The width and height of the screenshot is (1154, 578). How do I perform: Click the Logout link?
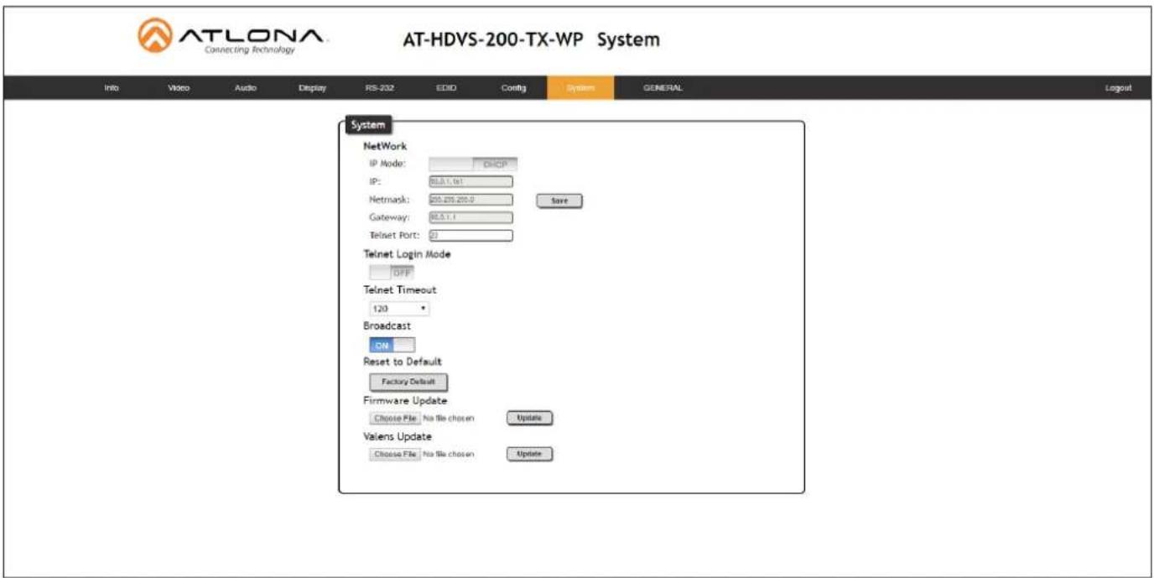(1118, 88)
